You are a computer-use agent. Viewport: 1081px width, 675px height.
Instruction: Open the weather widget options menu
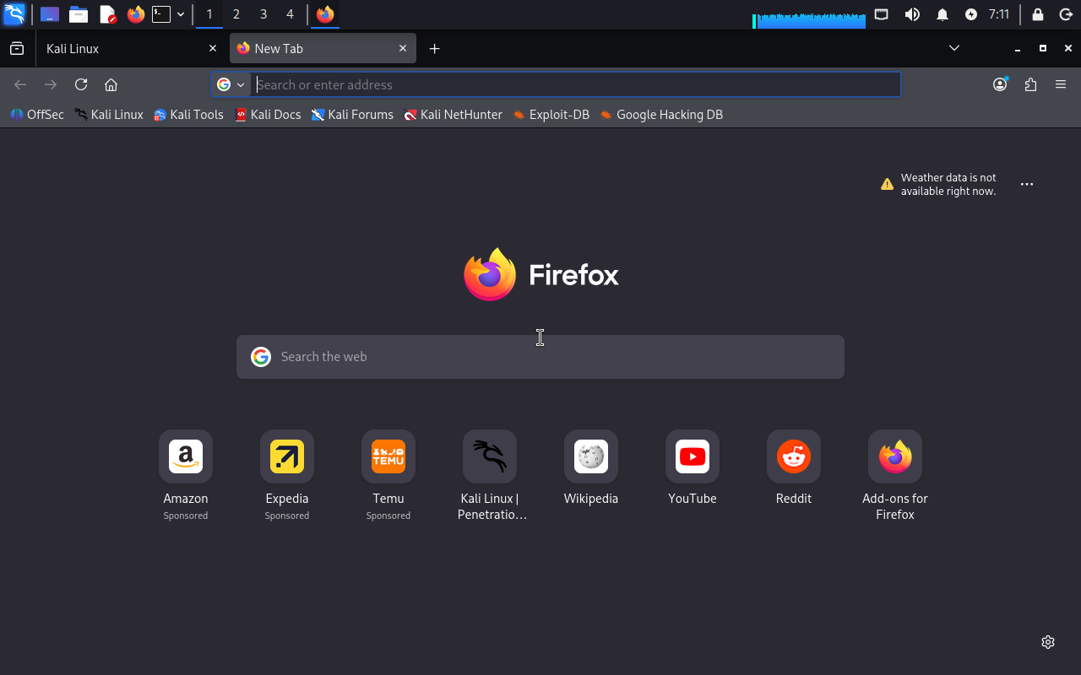point(1027,184)
